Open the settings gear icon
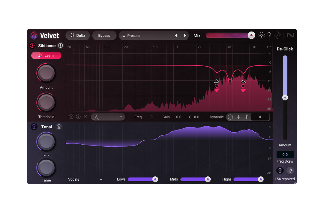 [261, 35]
